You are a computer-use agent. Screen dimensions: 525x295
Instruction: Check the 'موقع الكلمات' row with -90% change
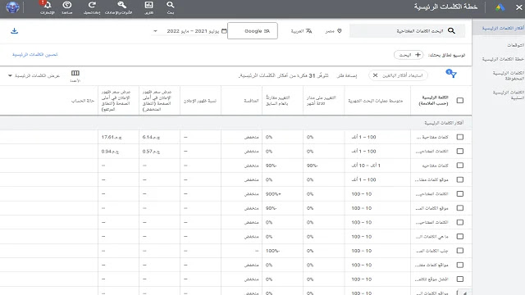click(460, 208)
